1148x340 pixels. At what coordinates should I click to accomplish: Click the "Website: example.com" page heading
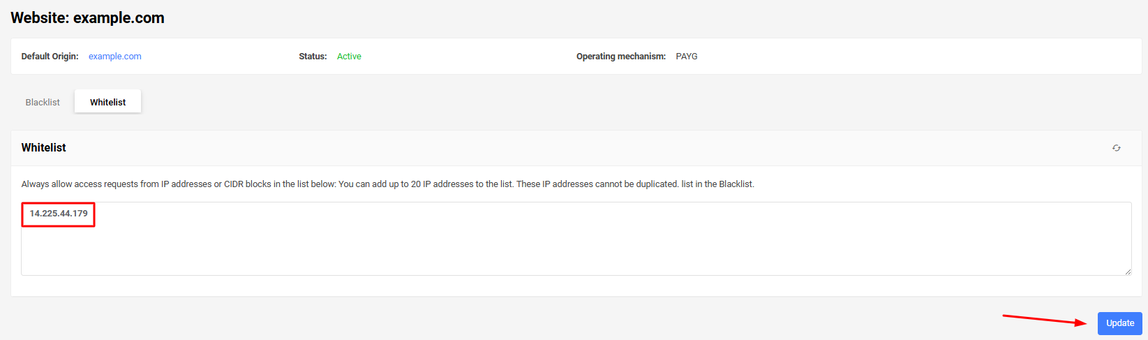tap(88, 18)
